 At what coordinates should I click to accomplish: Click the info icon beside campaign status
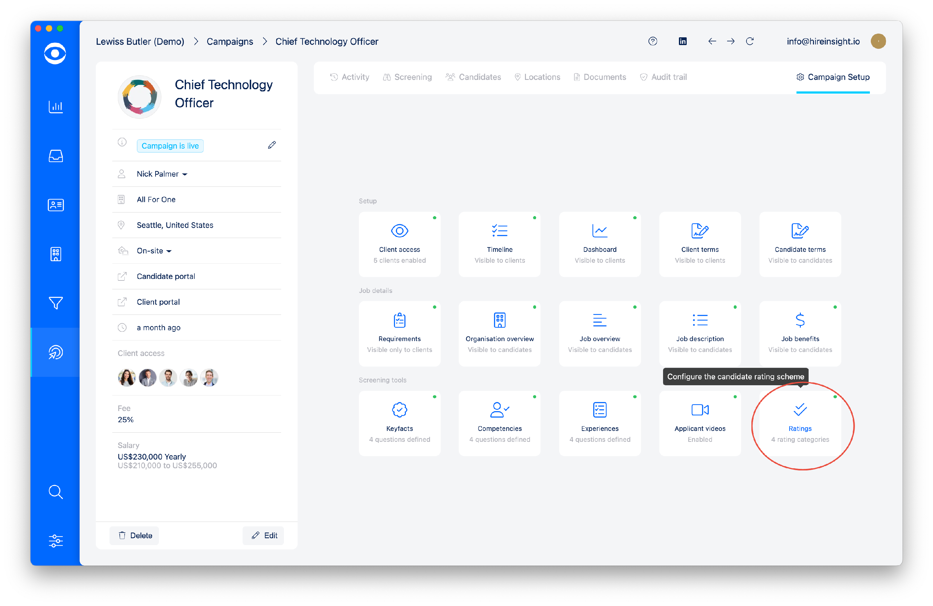[122, 142]
